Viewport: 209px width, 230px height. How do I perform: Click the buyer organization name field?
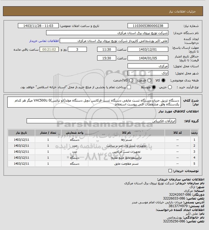107,33
